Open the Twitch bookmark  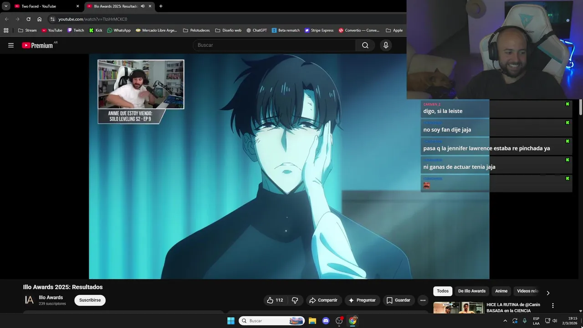pos(76,31)
